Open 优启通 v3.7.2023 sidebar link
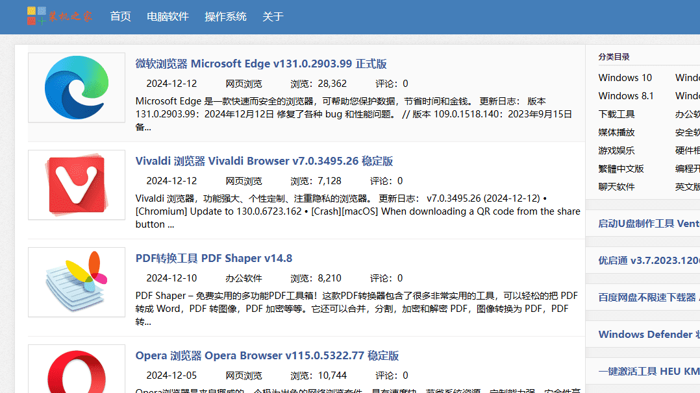 pyautogui.click(x=649, y=261)
